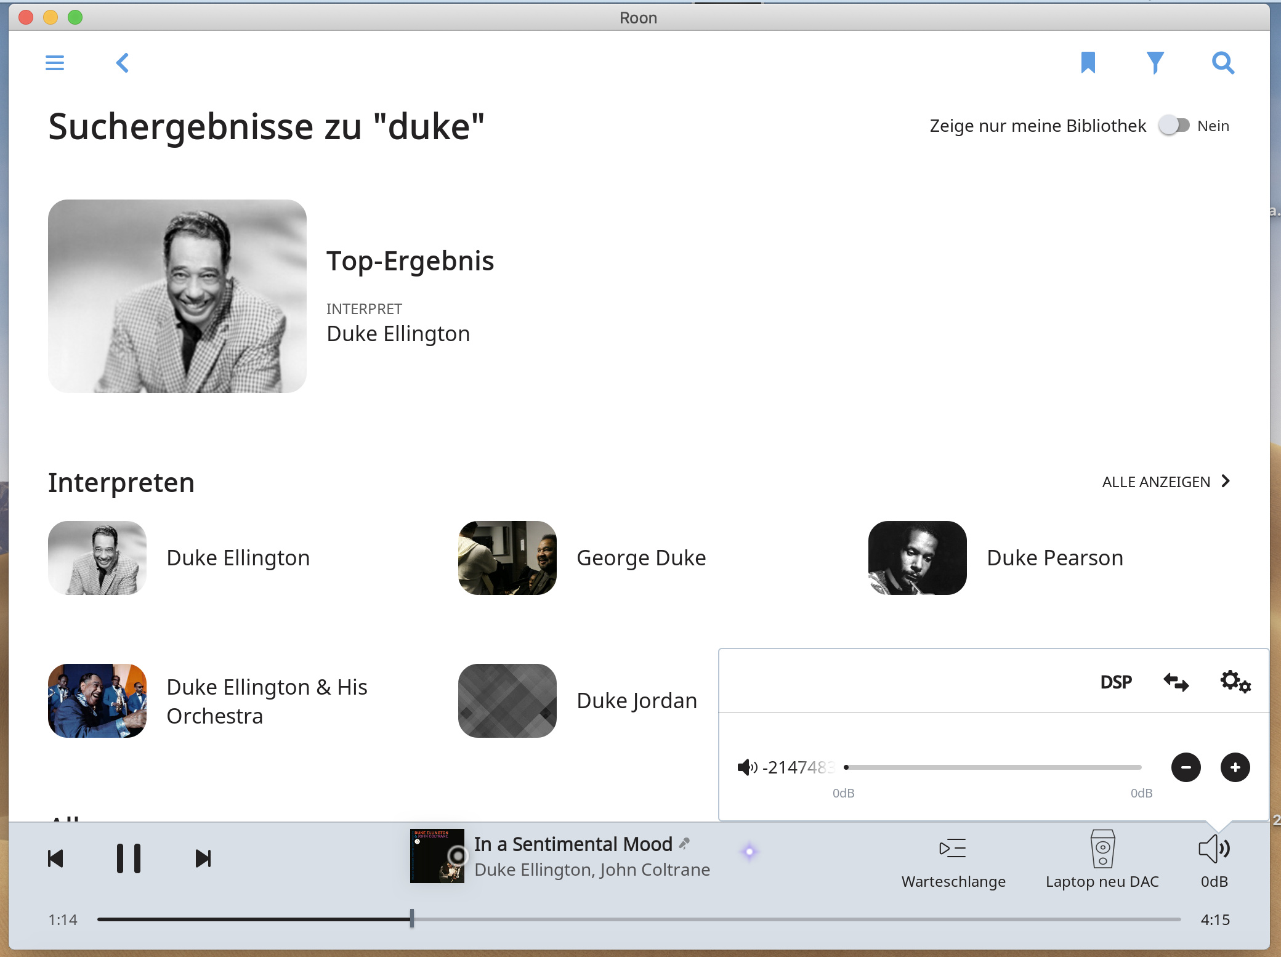Click the microphone lyrics icon beside title
Image resolution: width=1281 pixels, height=957 pixels.
[684, 844]
